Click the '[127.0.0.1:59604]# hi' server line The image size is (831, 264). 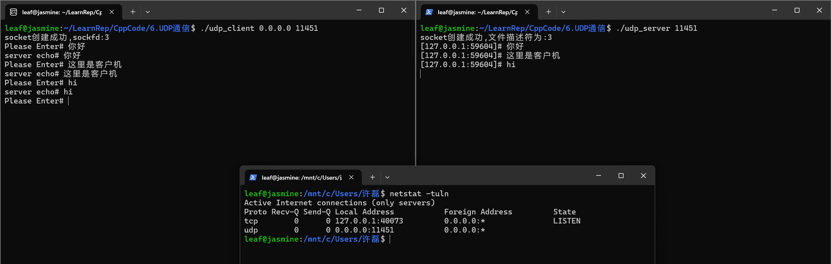point(468,65)
